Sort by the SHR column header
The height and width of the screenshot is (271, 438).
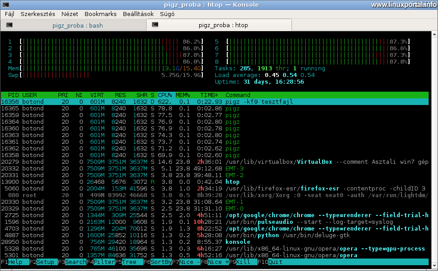[x=142, y=95]
